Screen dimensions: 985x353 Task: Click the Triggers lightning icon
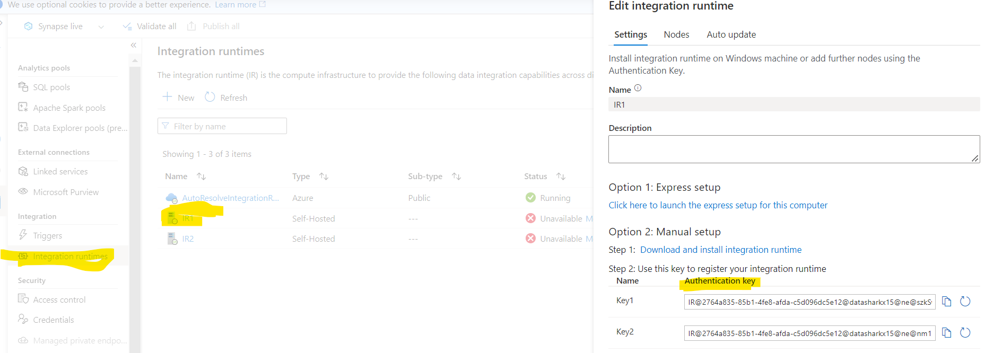pos(23,235)
